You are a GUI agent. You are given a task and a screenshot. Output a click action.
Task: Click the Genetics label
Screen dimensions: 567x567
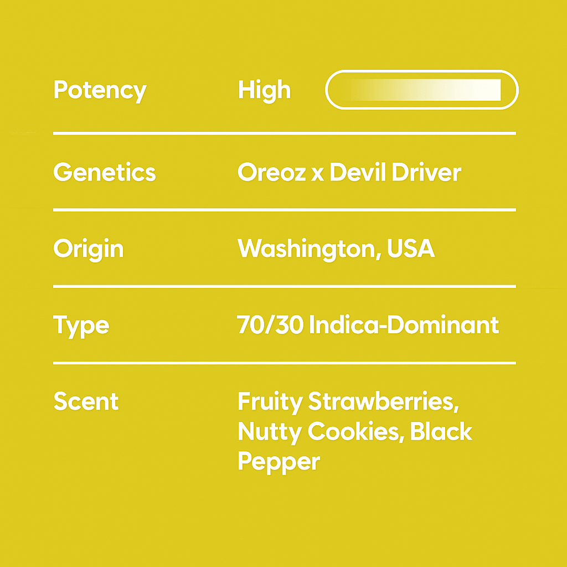coord(105,172)
